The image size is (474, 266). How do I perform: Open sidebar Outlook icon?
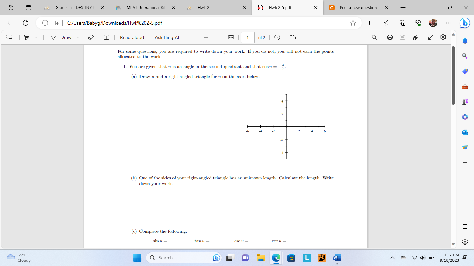click(x=465, y=132)
